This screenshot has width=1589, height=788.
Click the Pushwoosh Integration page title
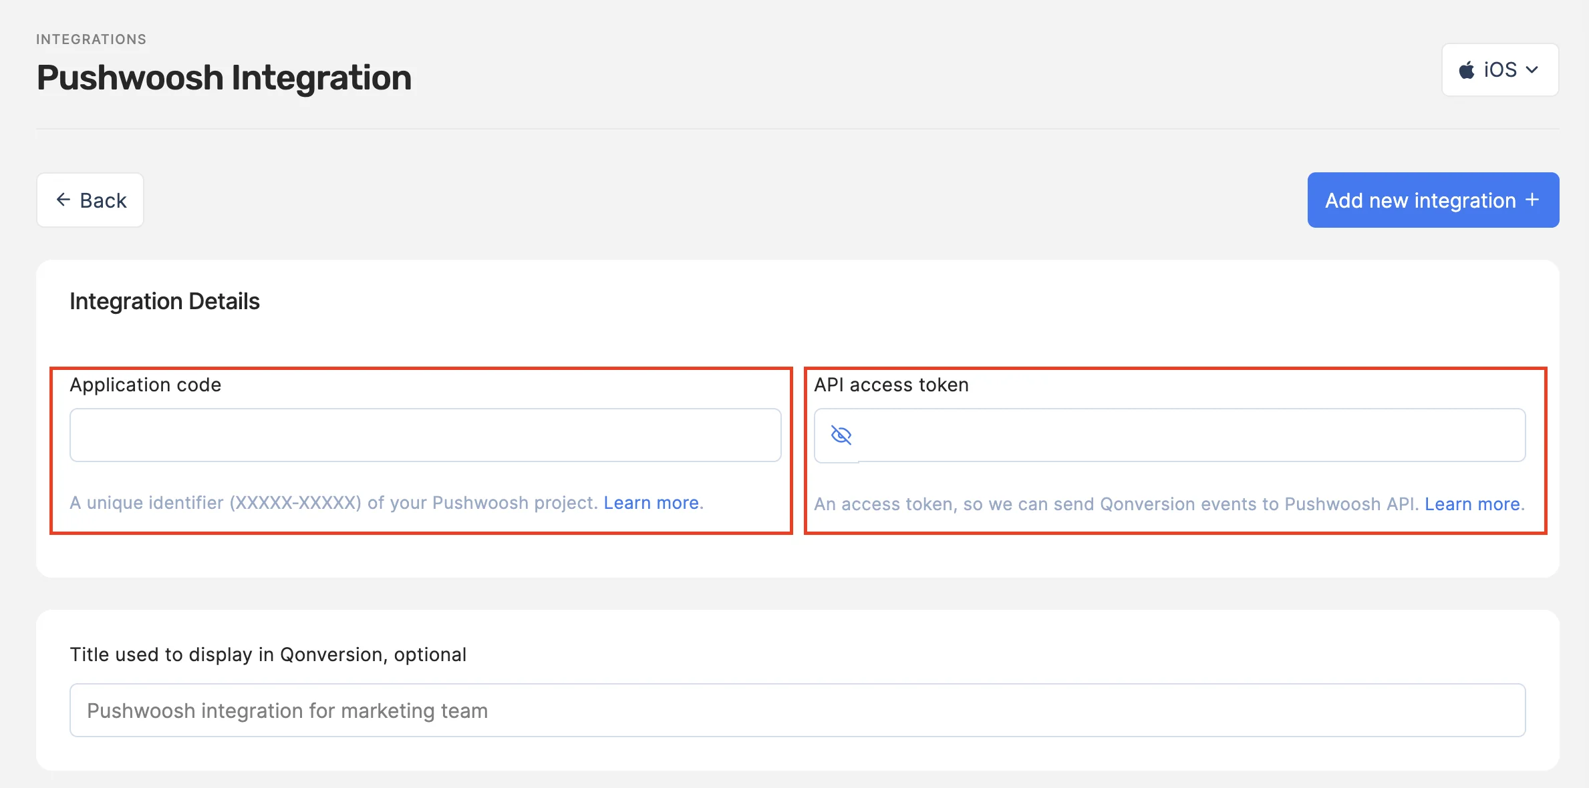tap(224, 77)
